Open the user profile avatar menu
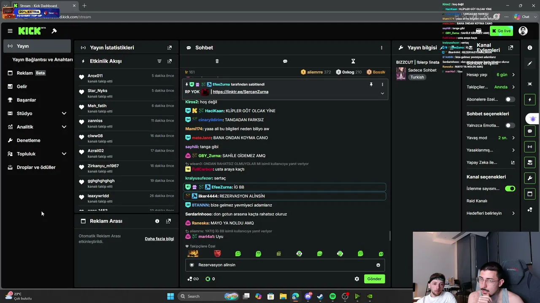540x303 pixels. (x=523, y=31)
